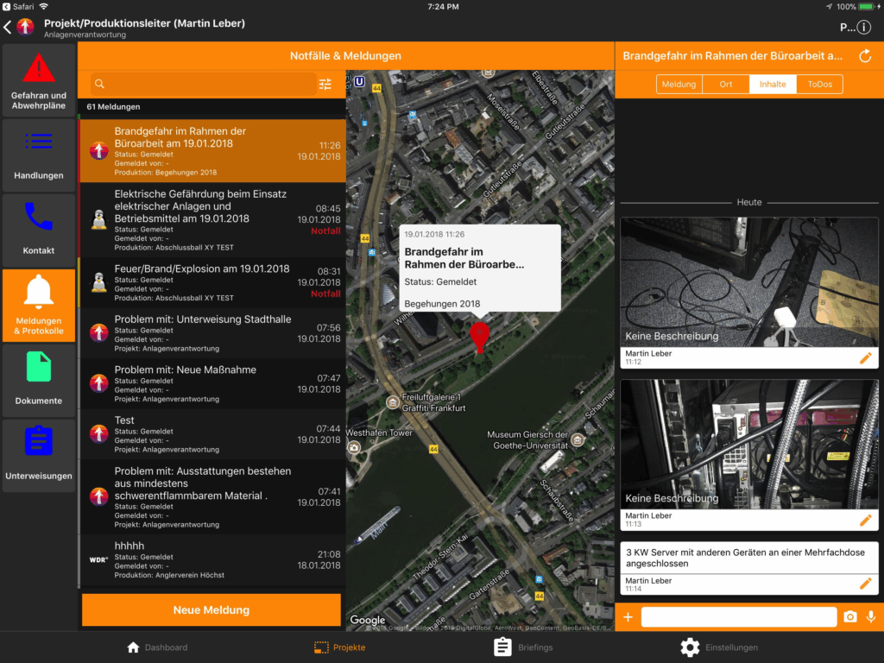Open Gefahren und Abwehrpläne warning icon
The height and width of the screenshot is (663, 884).
point(39,79)
